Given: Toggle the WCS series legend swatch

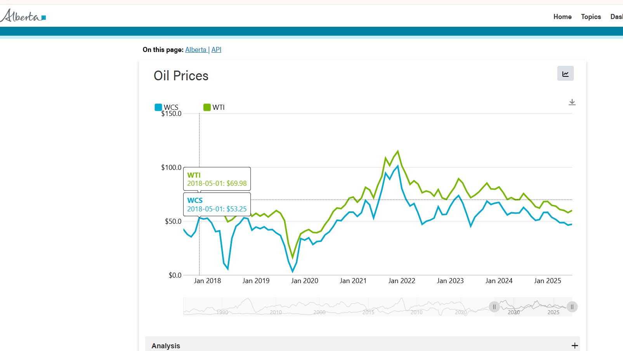Looking at the screenshot, I should 158,107.
